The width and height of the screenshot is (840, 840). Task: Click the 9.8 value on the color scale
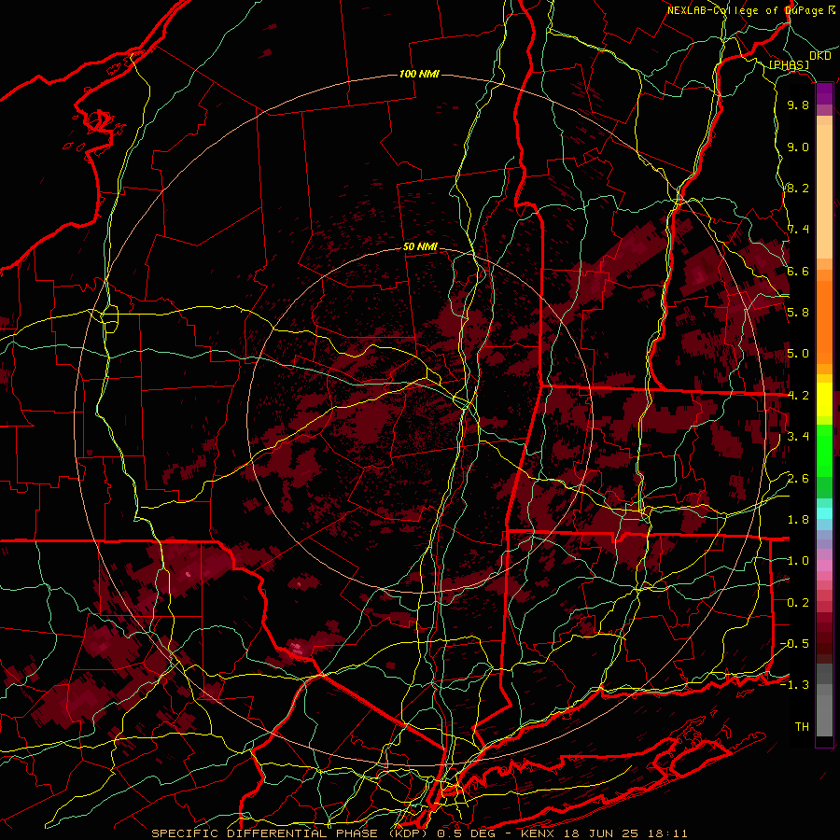pos(798,105)
